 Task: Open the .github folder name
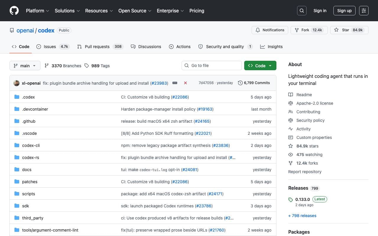click(x=29, y=121)
